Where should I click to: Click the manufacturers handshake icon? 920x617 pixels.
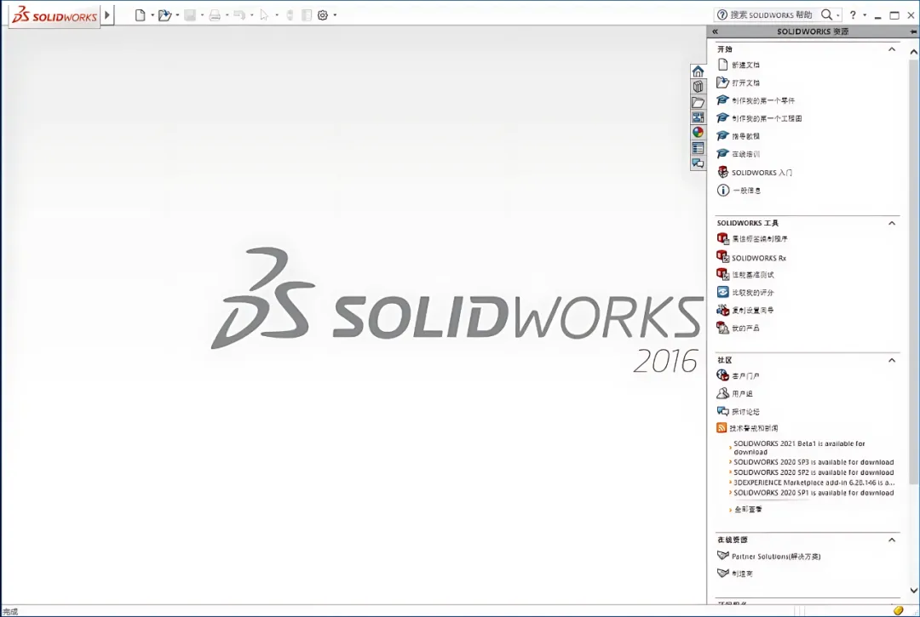coord(723,573)
